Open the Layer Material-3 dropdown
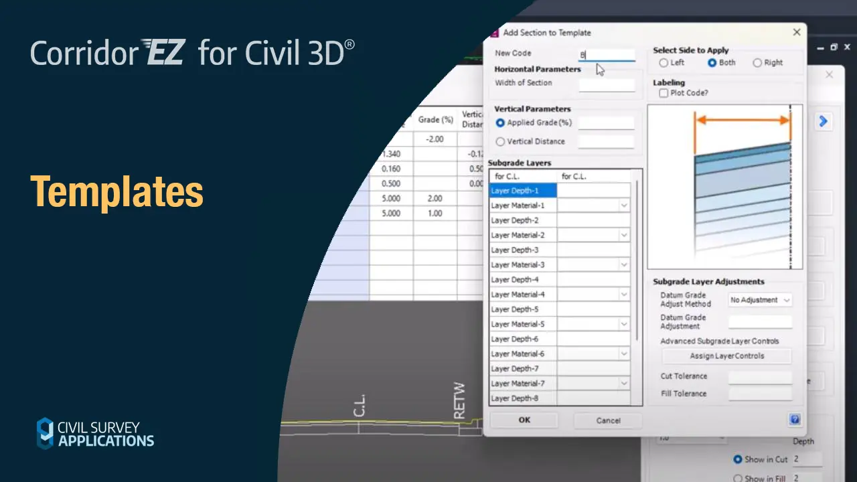The height and width of the screenshot is (482, 857). pos(624,264)
